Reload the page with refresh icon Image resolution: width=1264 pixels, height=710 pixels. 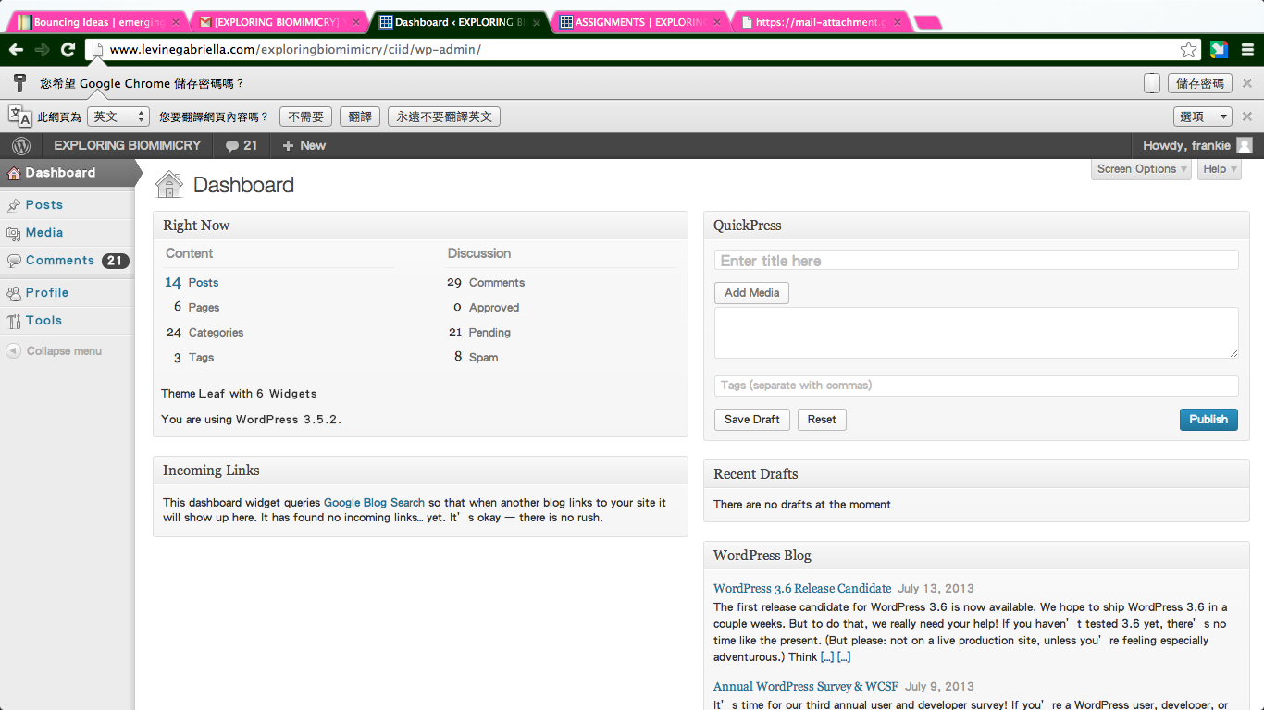click(x=68, y=50)
